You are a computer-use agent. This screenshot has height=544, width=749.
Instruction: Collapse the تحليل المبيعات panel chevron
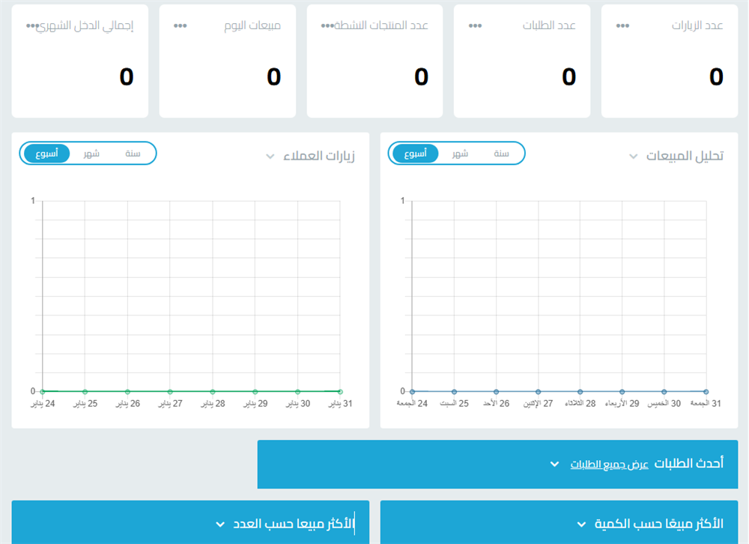[633, 157]
